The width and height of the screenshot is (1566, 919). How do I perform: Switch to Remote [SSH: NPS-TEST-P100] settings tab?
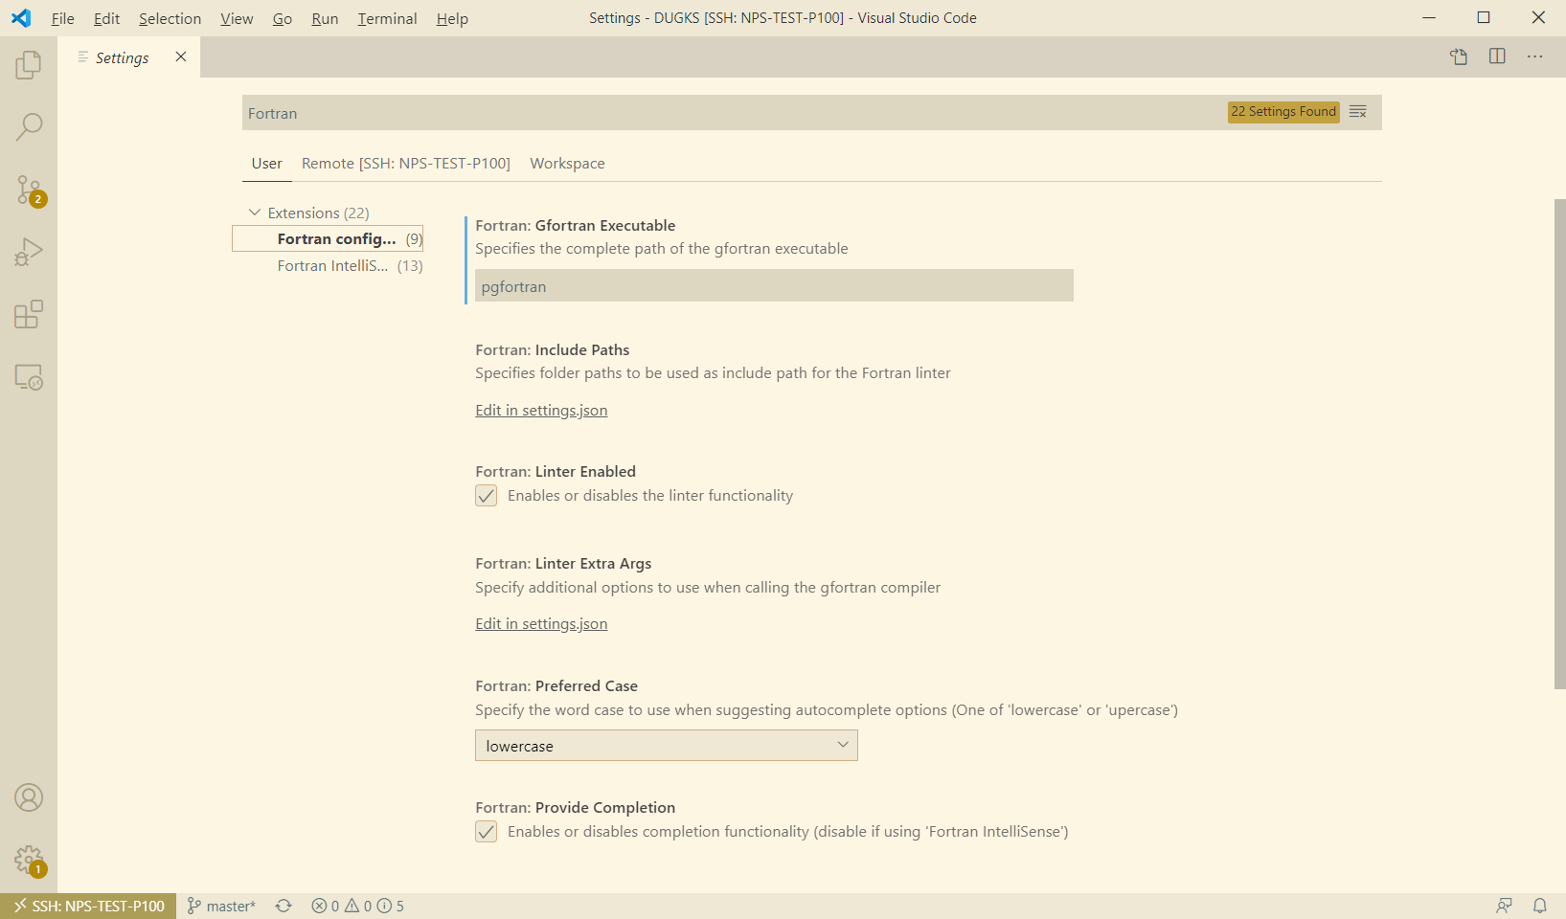(406, 164)
